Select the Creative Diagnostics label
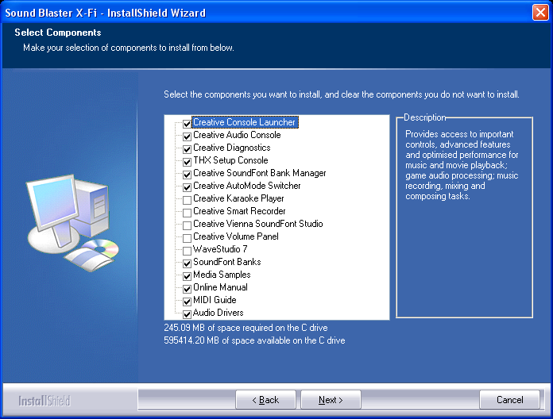Screen dimensions: 553x419 click(232, 148)
